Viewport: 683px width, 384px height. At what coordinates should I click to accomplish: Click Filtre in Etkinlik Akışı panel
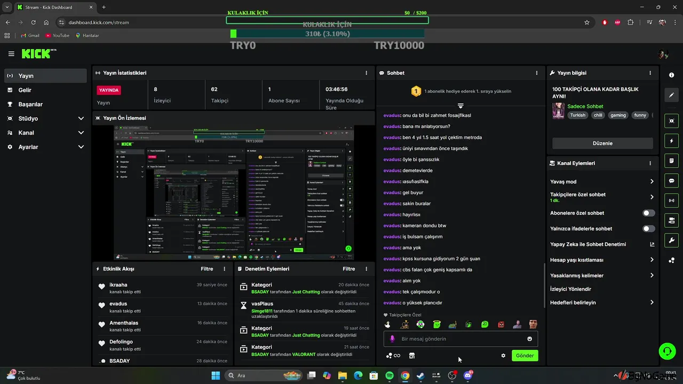coord(207,269)
